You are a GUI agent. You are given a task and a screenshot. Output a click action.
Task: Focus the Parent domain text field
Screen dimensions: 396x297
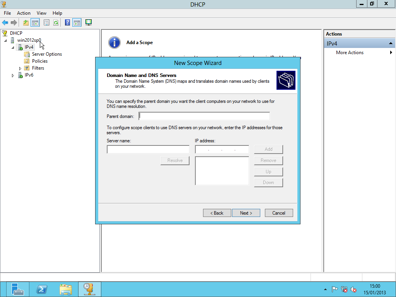coord(204,116)
